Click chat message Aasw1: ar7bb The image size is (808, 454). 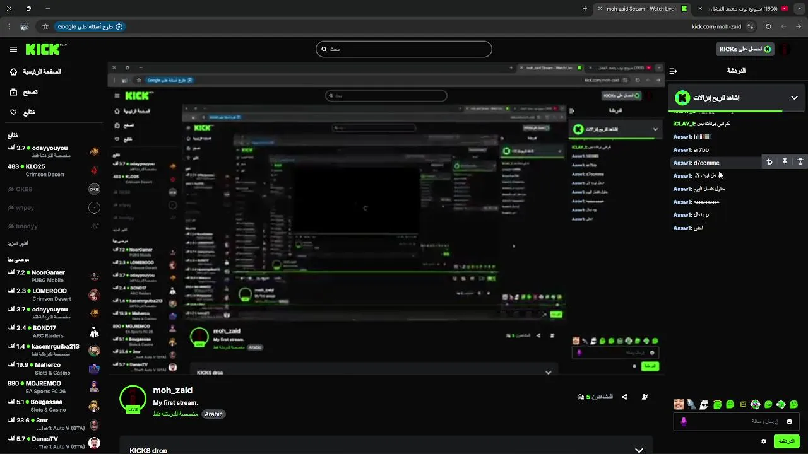pos(691,150)
